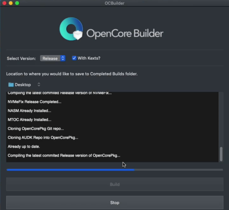Click the 'NASM Already Installed...' log line
The height and width of the screenshot is (210, 229).
pos(29,111)
